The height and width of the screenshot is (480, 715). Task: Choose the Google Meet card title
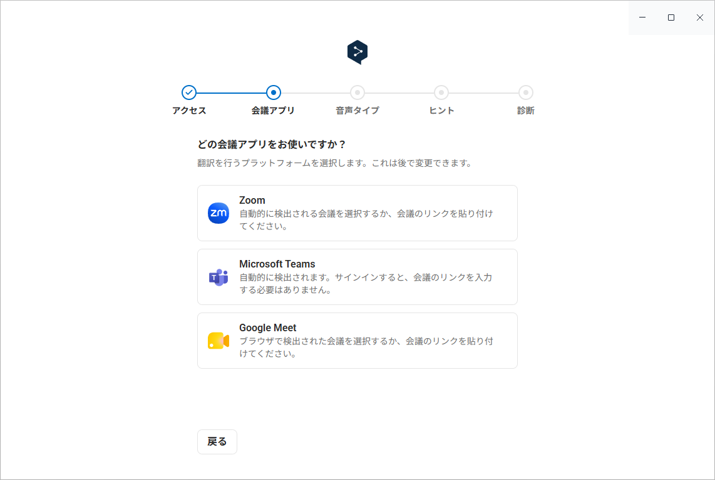(x=268, y=328)
